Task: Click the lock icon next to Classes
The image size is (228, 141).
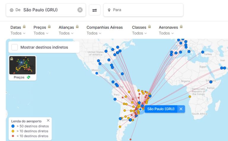Action: (x=150, y=27)
